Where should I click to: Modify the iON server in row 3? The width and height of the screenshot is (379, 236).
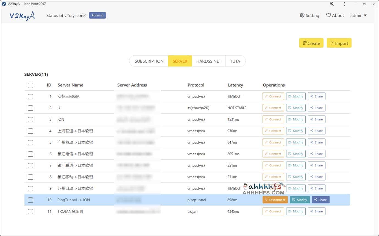pos(296,119)
